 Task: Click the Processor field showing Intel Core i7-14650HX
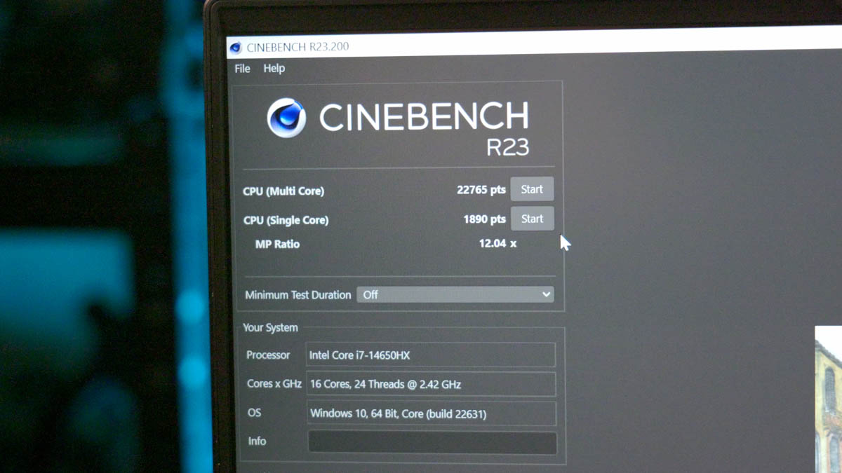431,355
